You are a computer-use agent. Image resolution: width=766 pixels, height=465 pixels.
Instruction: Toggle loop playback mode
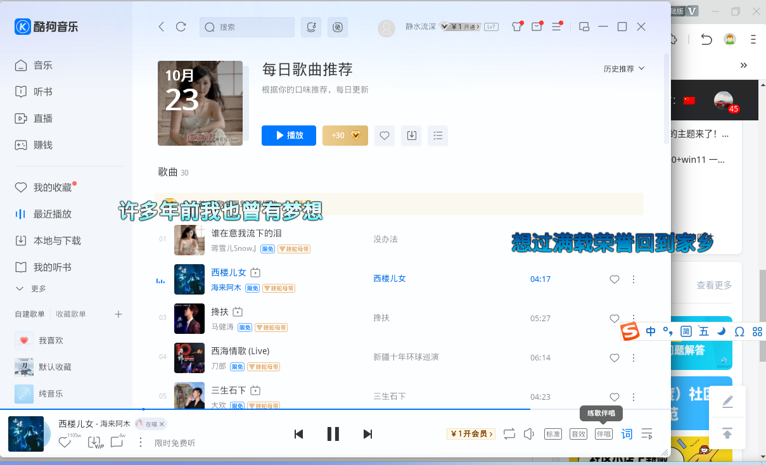click(509, 434)
